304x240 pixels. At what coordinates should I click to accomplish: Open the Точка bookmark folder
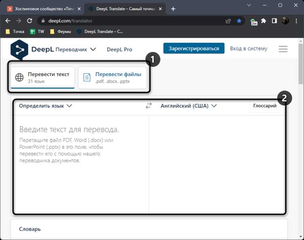pos(15,31)
